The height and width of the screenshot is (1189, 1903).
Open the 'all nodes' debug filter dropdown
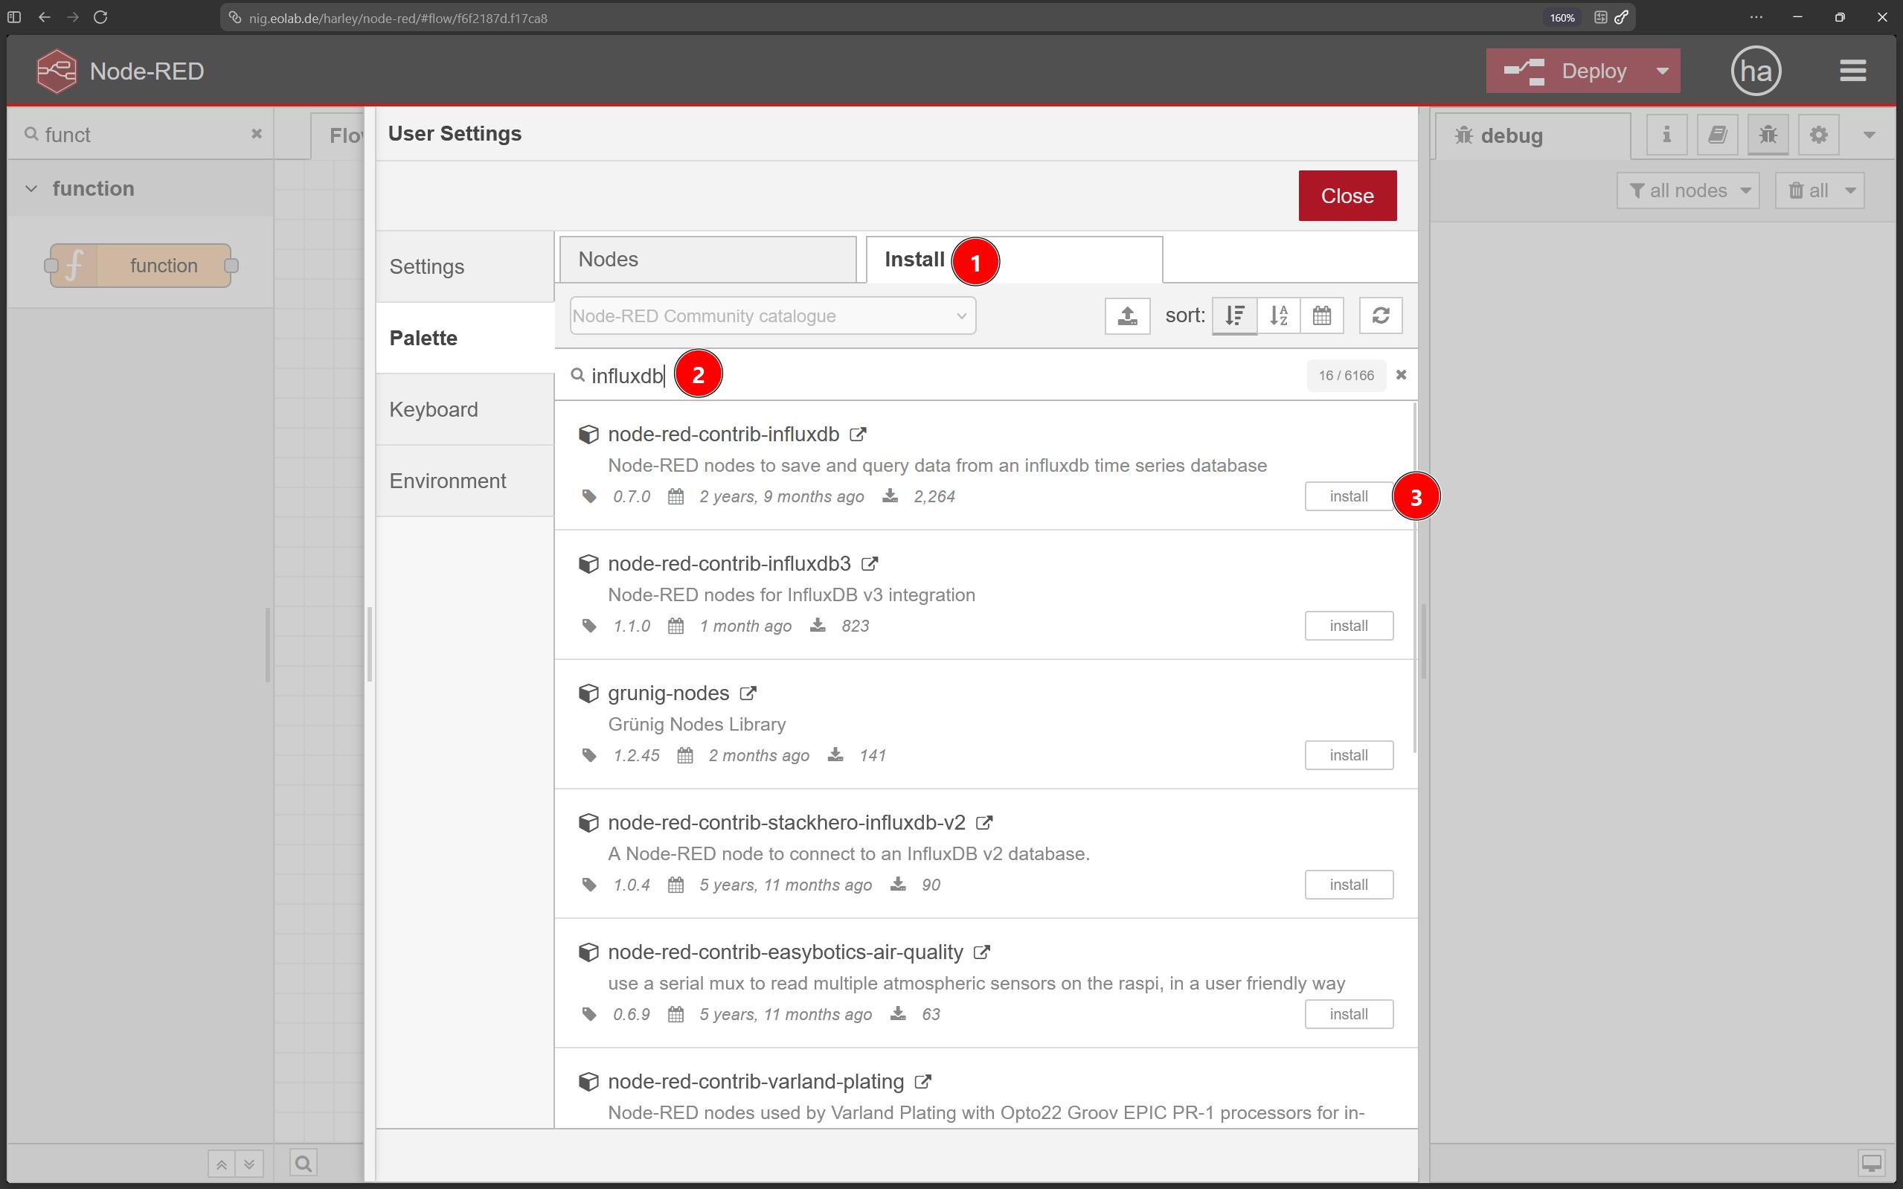click(1687, 191)
